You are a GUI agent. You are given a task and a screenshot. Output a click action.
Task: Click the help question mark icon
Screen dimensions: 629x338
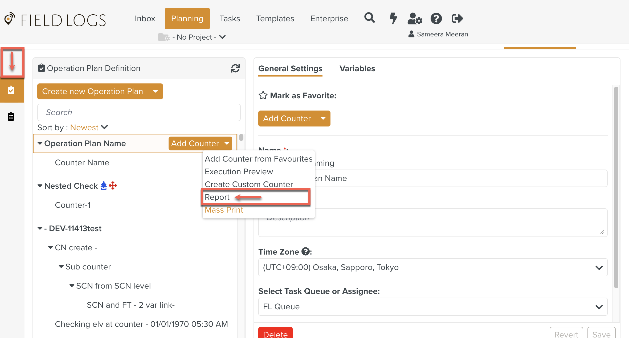point(436,19)
